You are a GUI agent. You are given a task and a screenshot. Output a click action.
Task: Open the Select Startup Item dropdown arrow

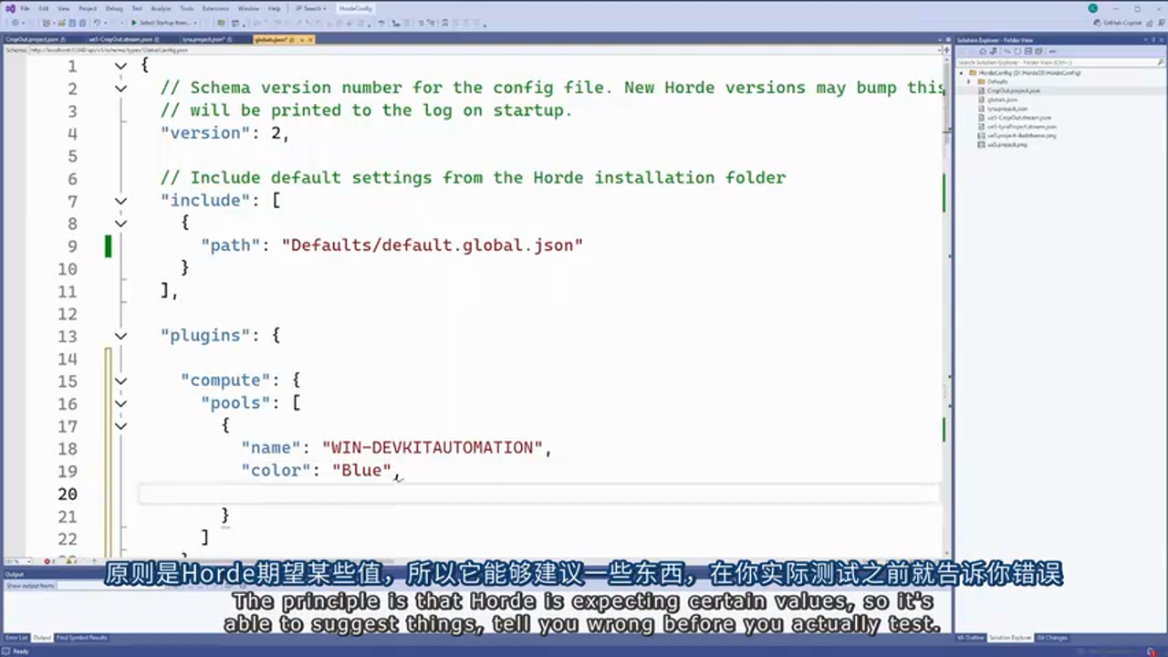(194, 23)
